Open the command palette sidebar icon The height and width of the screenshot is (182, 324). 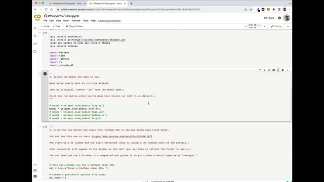tap(35, 170)
